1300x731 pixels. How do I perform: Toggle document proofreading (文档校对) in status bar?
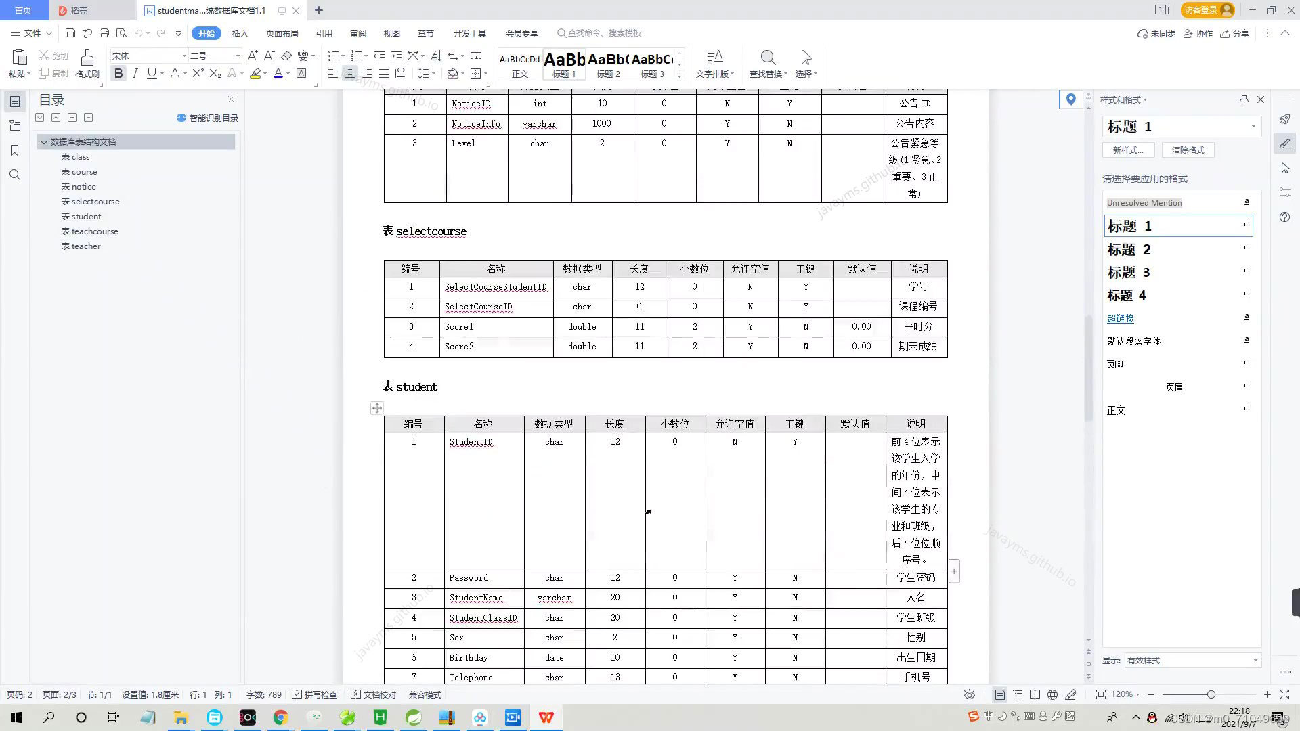[x=373, y=694]
